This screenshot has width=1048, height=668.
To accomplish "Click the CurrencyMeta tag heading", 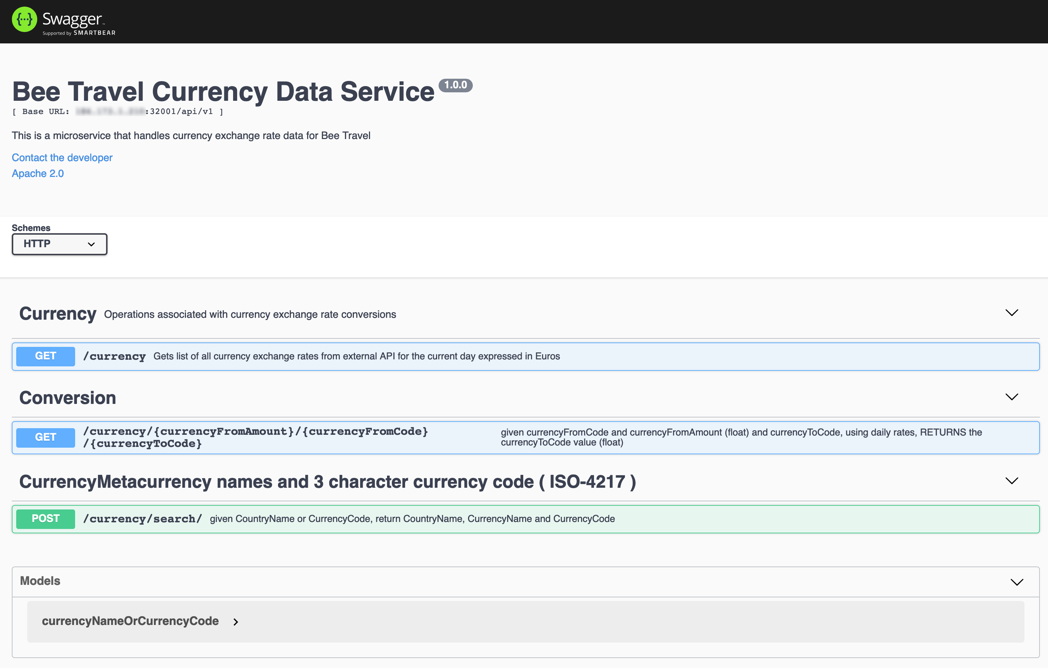I will pyautogui.click(x=327, y=482).
